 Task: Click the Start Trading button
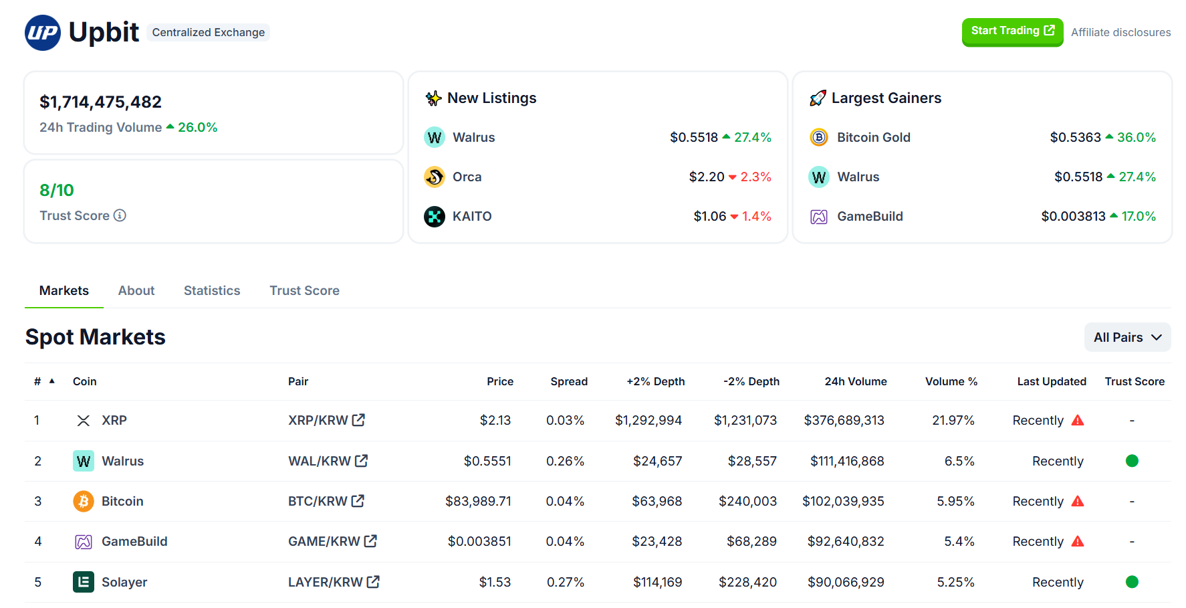[1012, 31]
